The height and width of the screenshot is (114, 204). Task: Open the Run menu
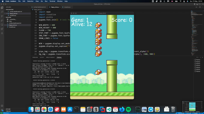(x=46, y=1)
